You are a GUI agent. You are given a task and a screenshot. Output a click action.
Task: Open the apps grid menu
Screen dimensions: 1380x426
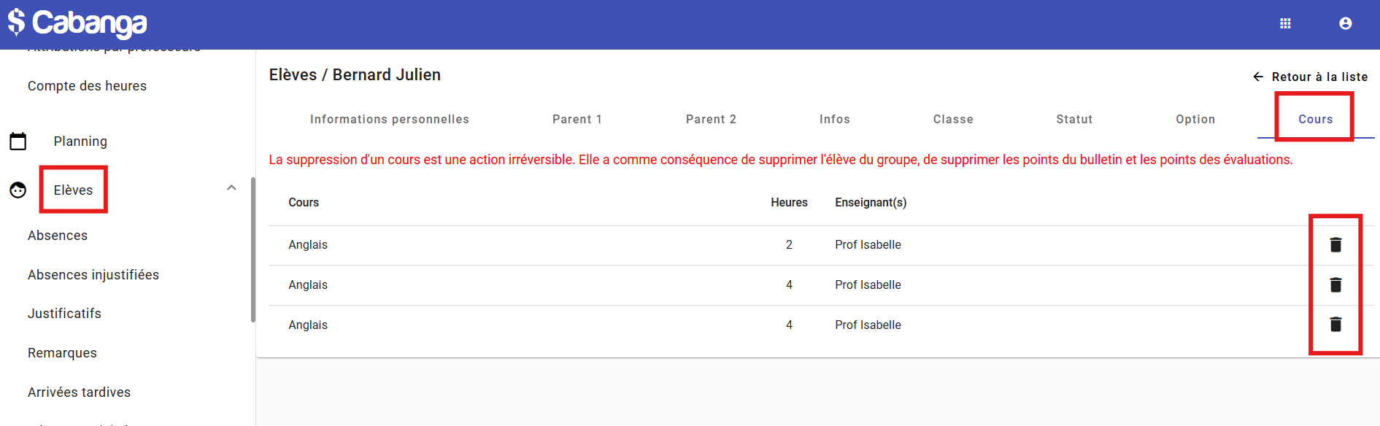pyautogui.click(x=1285, y=24)
